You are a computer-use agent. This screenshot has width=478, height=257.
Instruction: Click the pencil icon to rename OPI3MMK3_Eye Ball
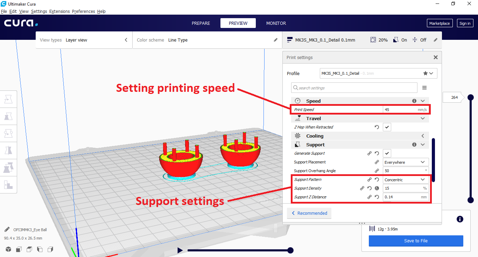(7, 230)
